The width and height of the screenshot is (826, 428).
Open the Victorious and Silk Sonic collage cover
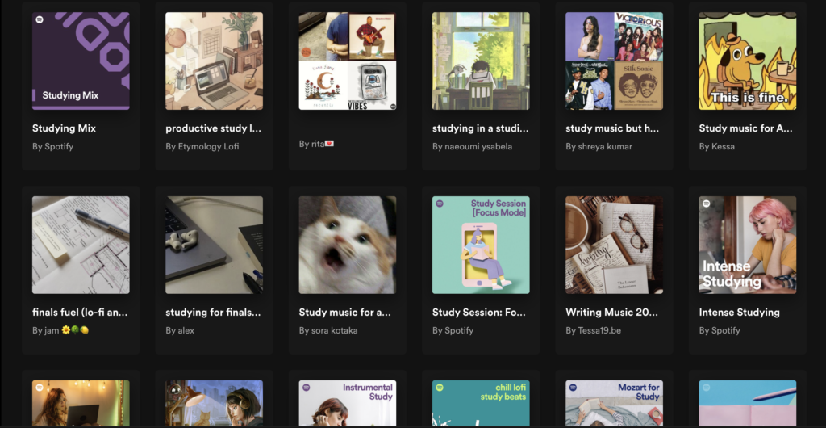[614, 61]
